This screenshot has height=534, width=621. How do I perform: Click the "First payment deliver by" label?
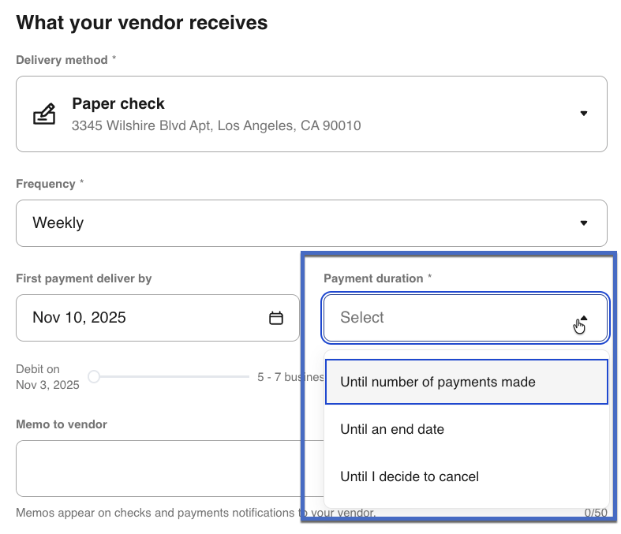pyautogui.click(x=84, y=278)
